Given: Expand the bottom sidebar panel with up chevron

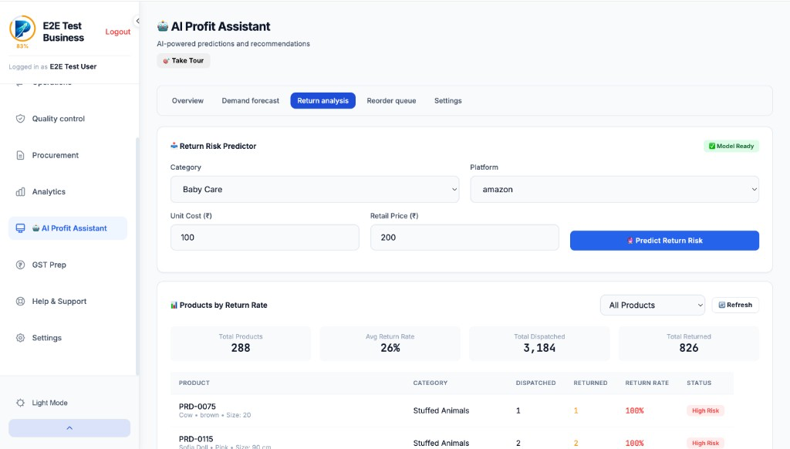Looking at the screenshot, I should click(x=69, y=428).
